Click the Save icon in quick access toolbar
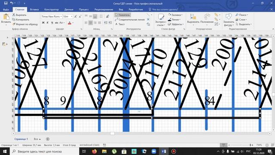The height and width of the screenshot is (155, 275). click(x=6, y=3)
